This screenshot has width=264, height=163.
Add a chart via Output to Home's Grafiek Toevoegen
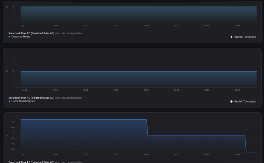click(x=243, y=37)
